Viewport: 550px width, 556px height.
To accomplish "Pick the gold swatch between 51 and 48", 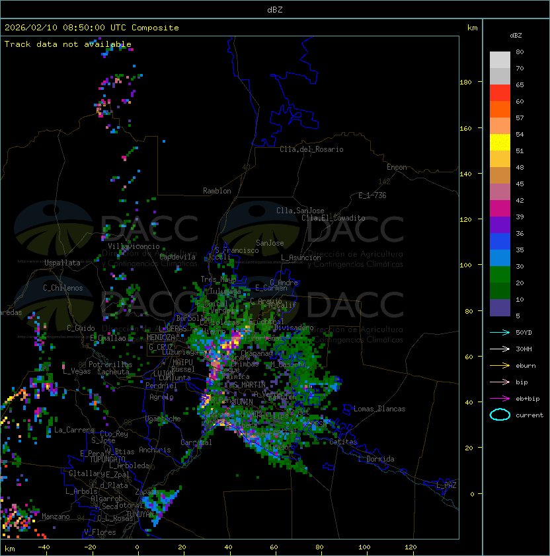I will tap(500, 159).
